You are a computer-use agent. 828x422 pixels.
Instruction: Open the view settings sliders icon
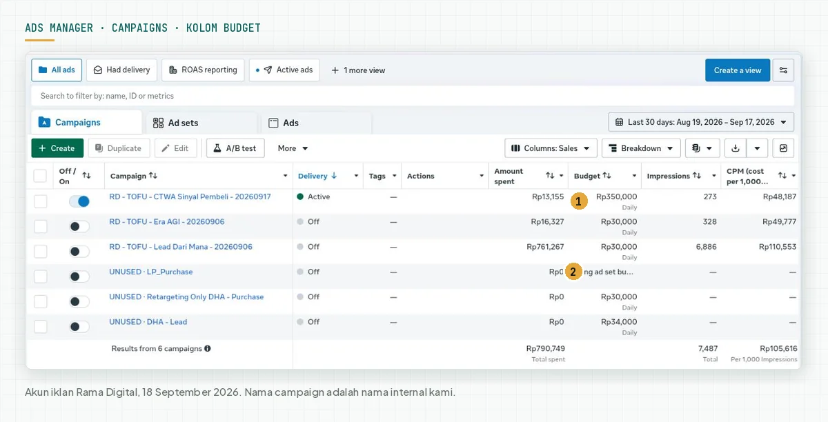783,70
